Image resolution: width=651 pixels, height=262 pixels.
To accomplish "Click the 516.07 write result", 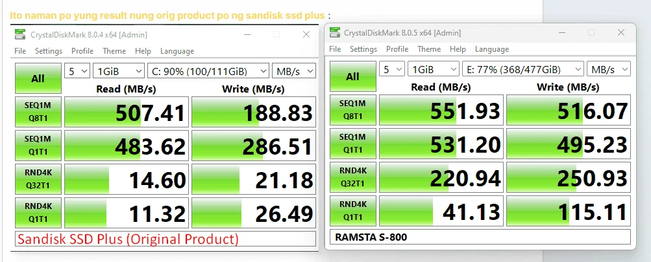I will point(569,110).
